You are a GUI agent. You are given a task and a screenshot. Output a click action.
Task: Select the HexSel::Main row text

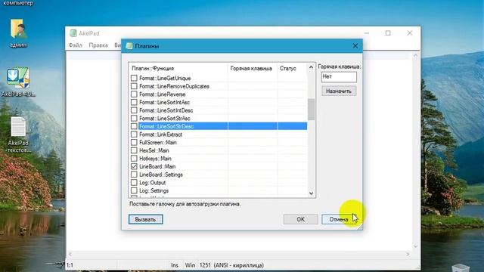[x=154, y=150]
